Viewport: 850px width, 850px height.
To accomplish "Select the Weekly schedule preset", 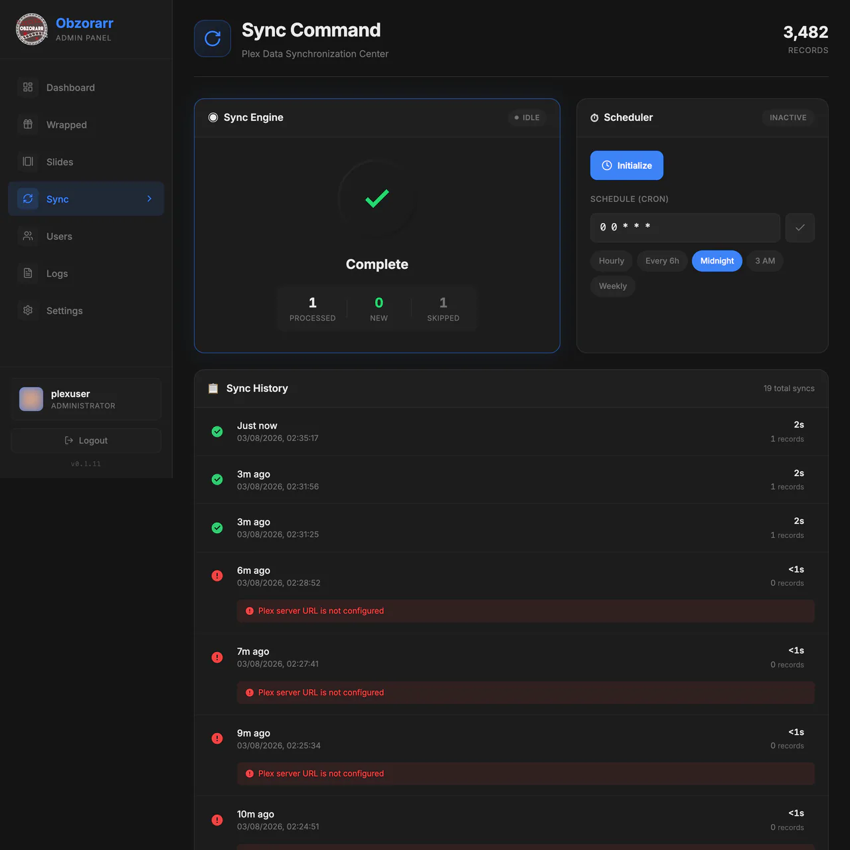I will pos(613,286).
